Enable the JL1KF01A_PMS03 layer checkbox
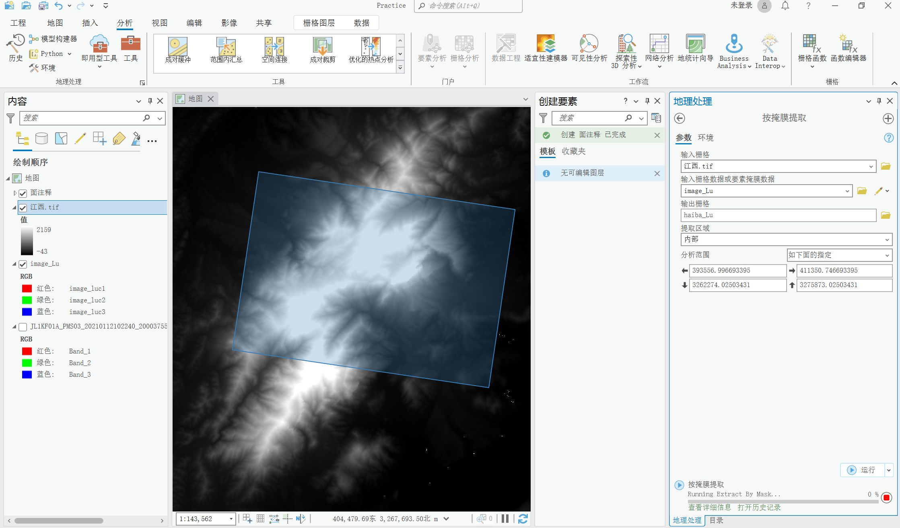 pyautogui.click(x=23, y=327)
